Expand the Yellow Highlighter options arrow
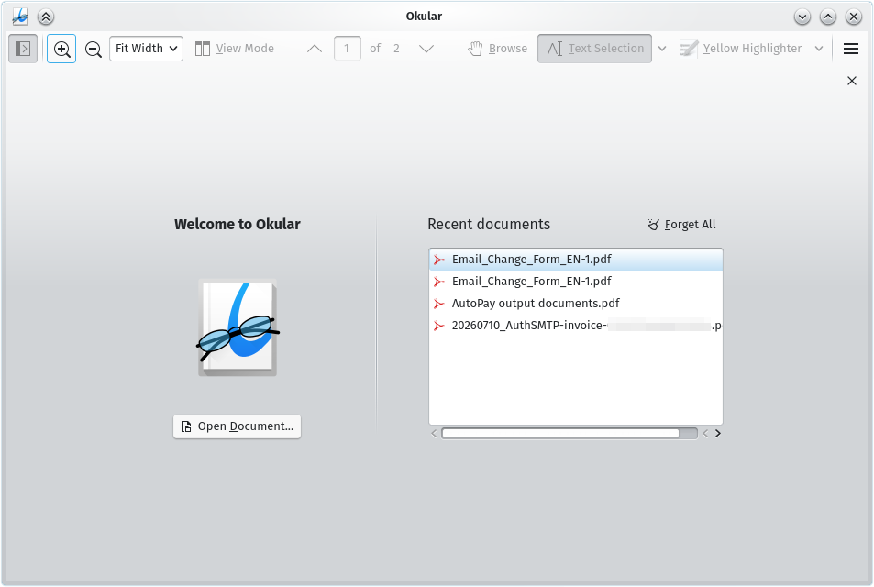Image resolution: width=874 pixels, height=587 pixels. tap(819, 49)
